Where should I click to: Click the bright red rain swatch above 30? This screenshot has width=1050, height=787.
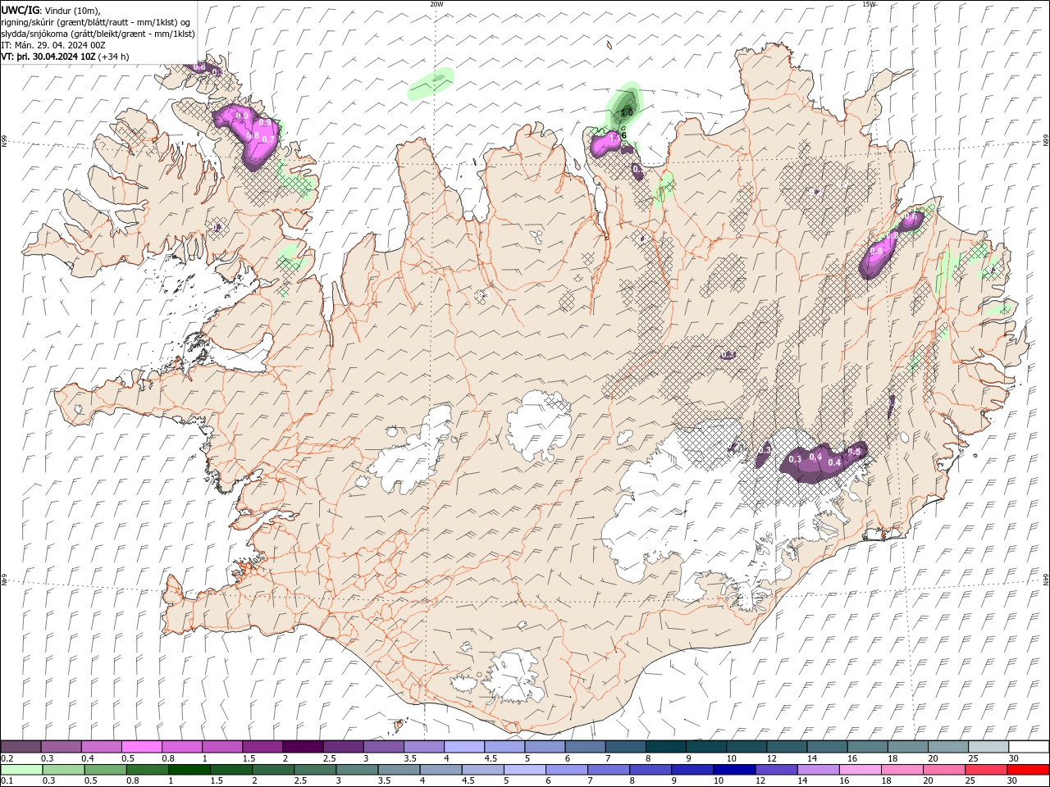1028,770
